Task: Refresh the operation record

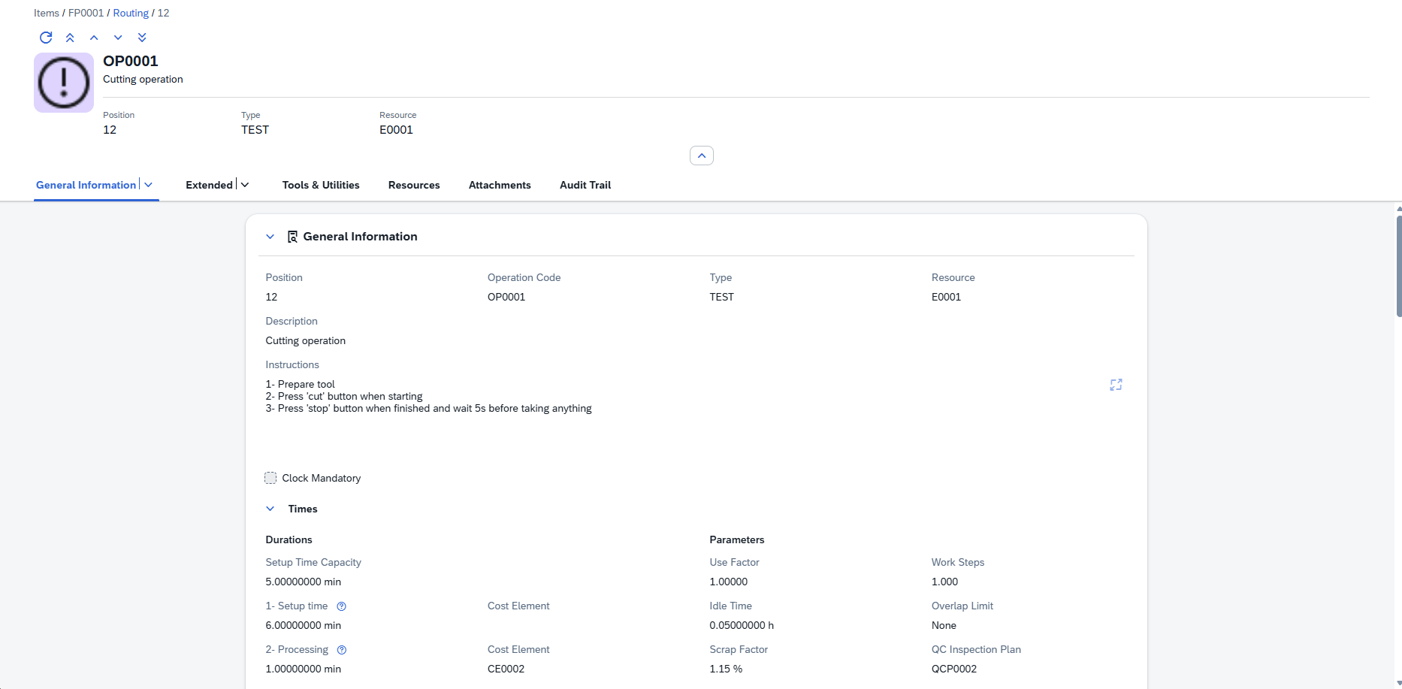Action: (x=46, y=38)
